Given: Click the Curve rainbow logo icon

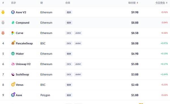Looking at the screenshot, I should click(x=13, y=33).
